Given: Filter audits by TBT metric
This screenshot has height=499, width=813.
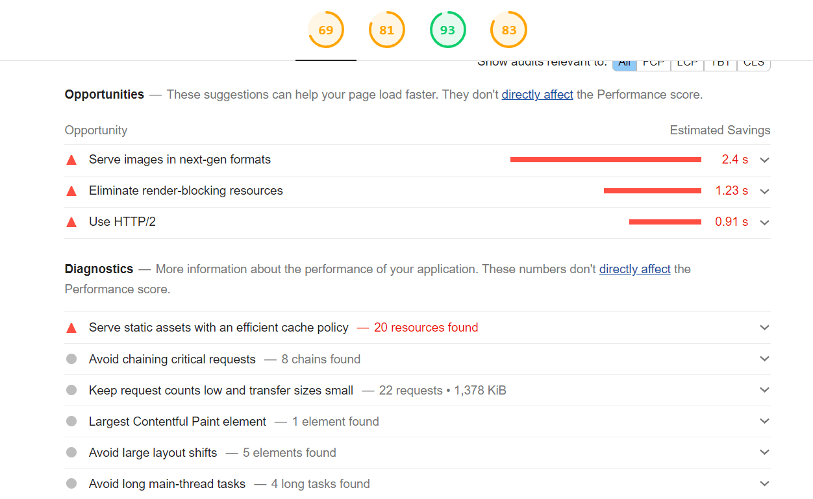Looking at the screenshot, I should 720,64.
